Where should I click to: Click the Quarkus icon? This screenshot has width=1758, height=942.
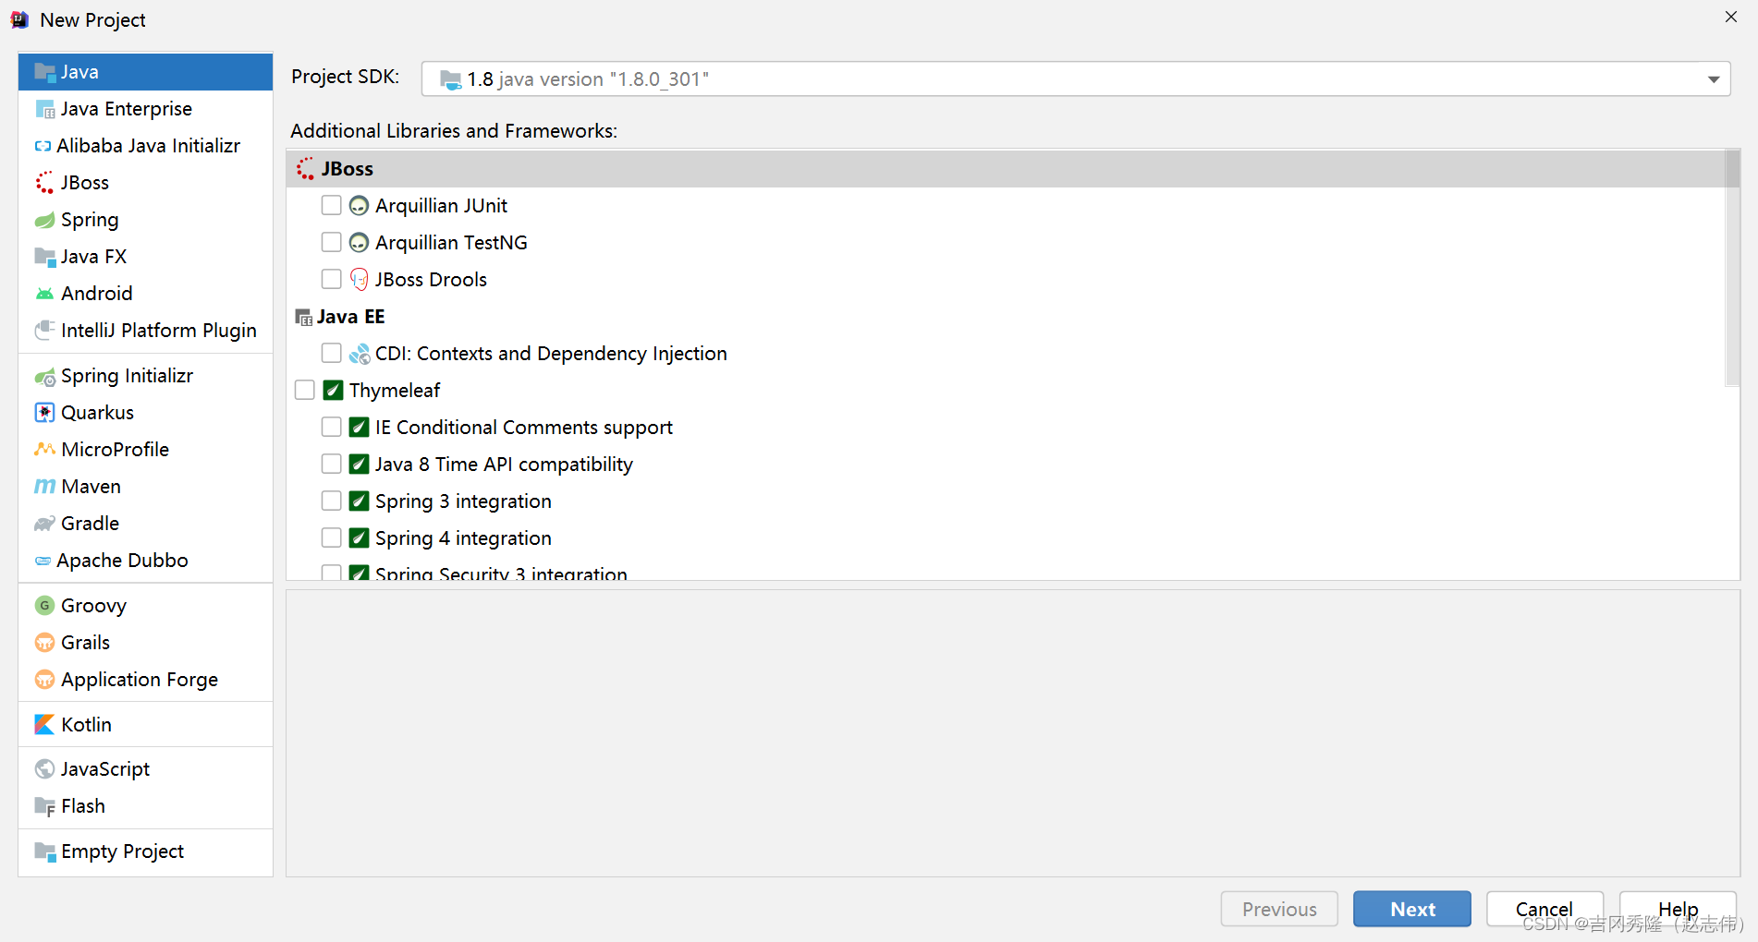(x=44, y=413)
